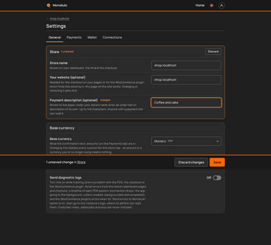Click the red status dot icon

[x=212, y=6]
